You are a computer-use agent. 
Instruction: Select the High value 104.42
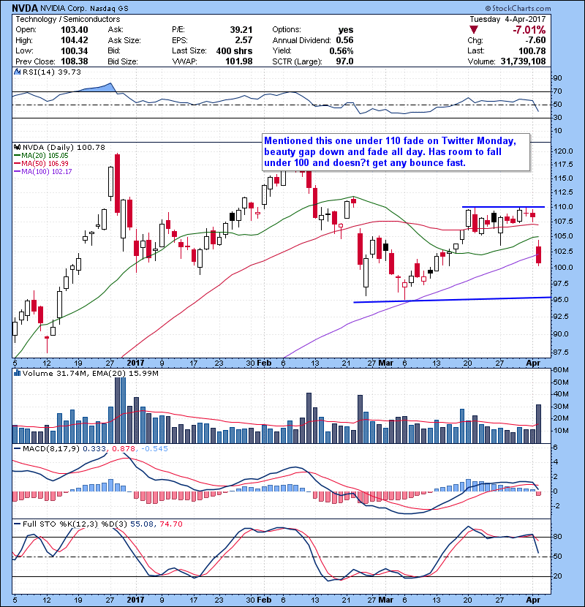pos(75,40)
